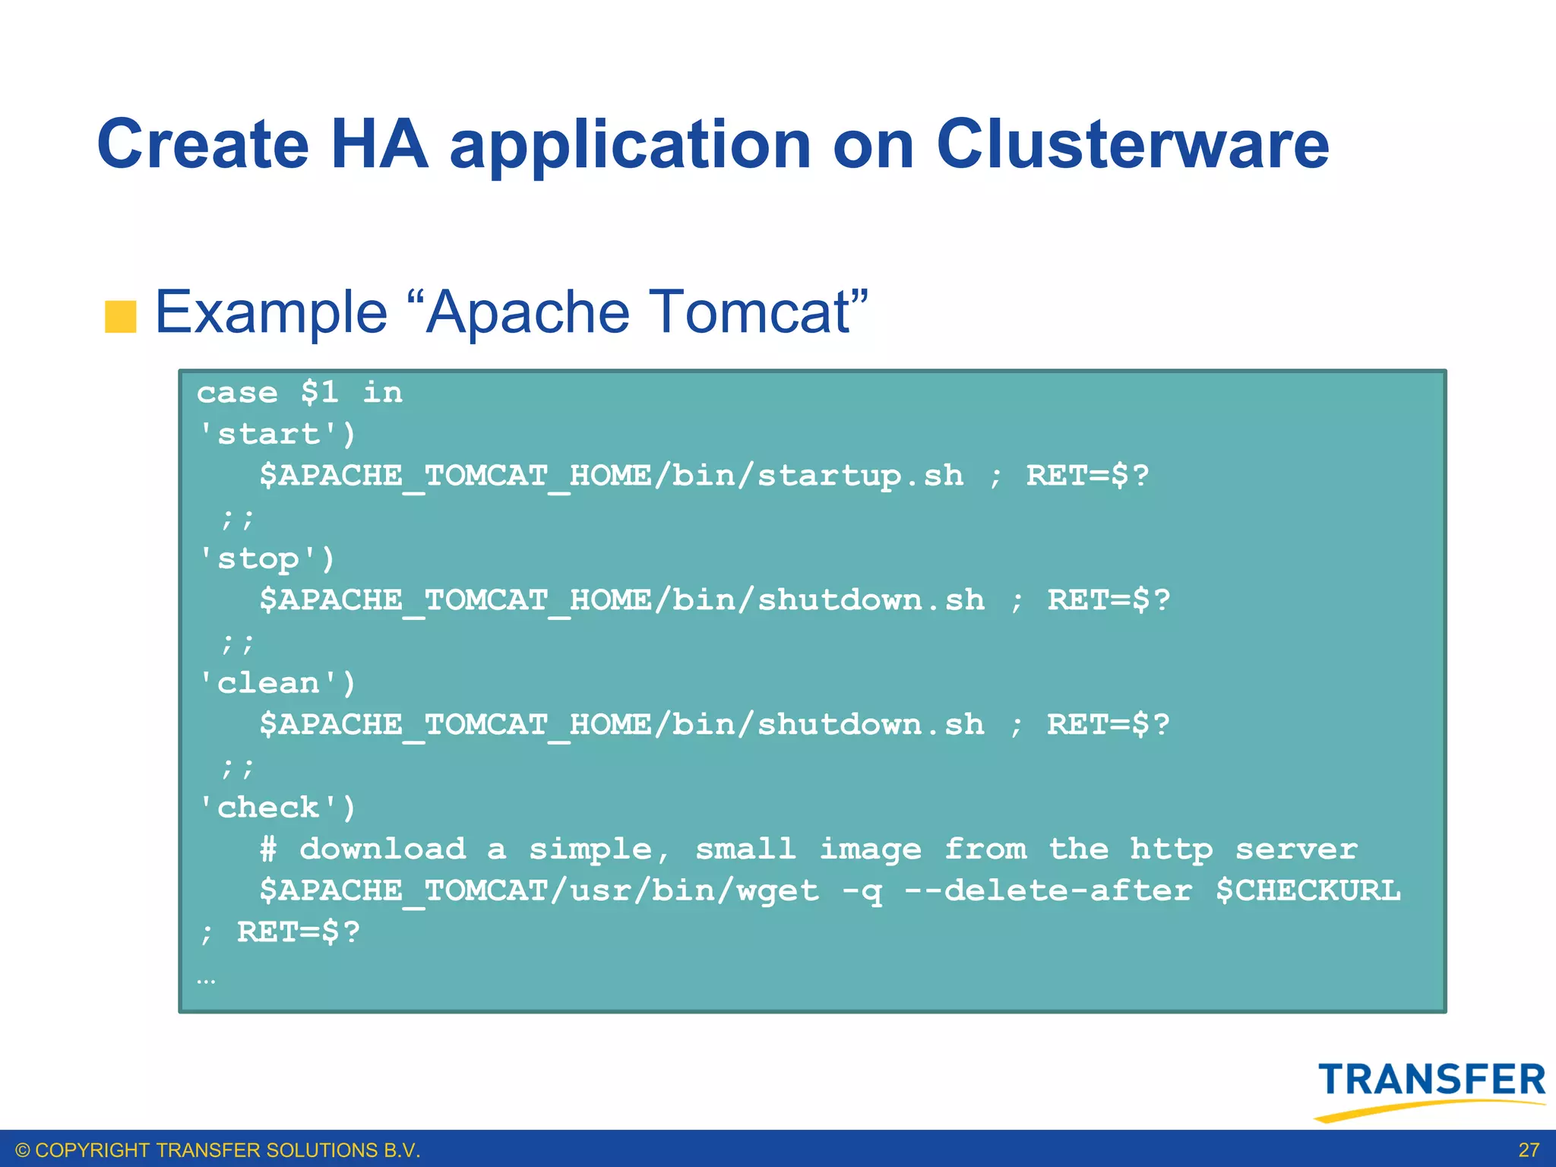
Task: Click the slide number 27
Action: click(x=1529, y=1150)
